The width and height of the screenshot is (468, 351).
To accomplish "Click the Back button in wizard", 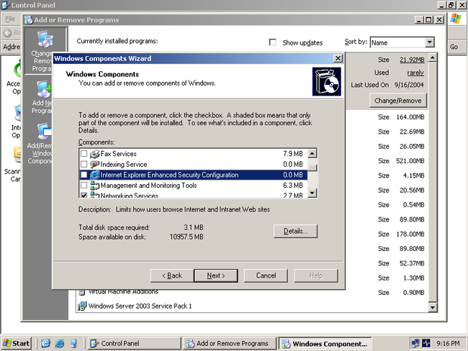I will (172, 275).
